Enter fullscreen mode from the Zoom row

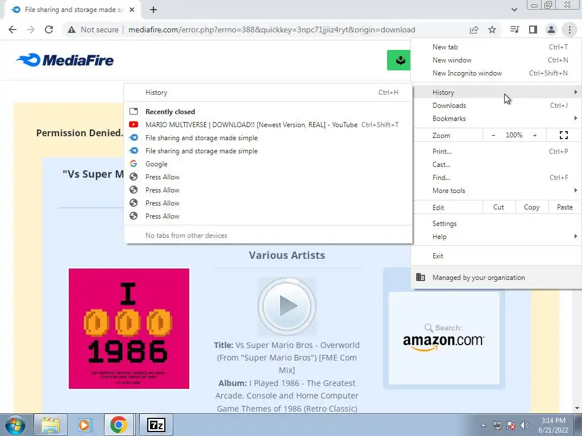[563, 135]
